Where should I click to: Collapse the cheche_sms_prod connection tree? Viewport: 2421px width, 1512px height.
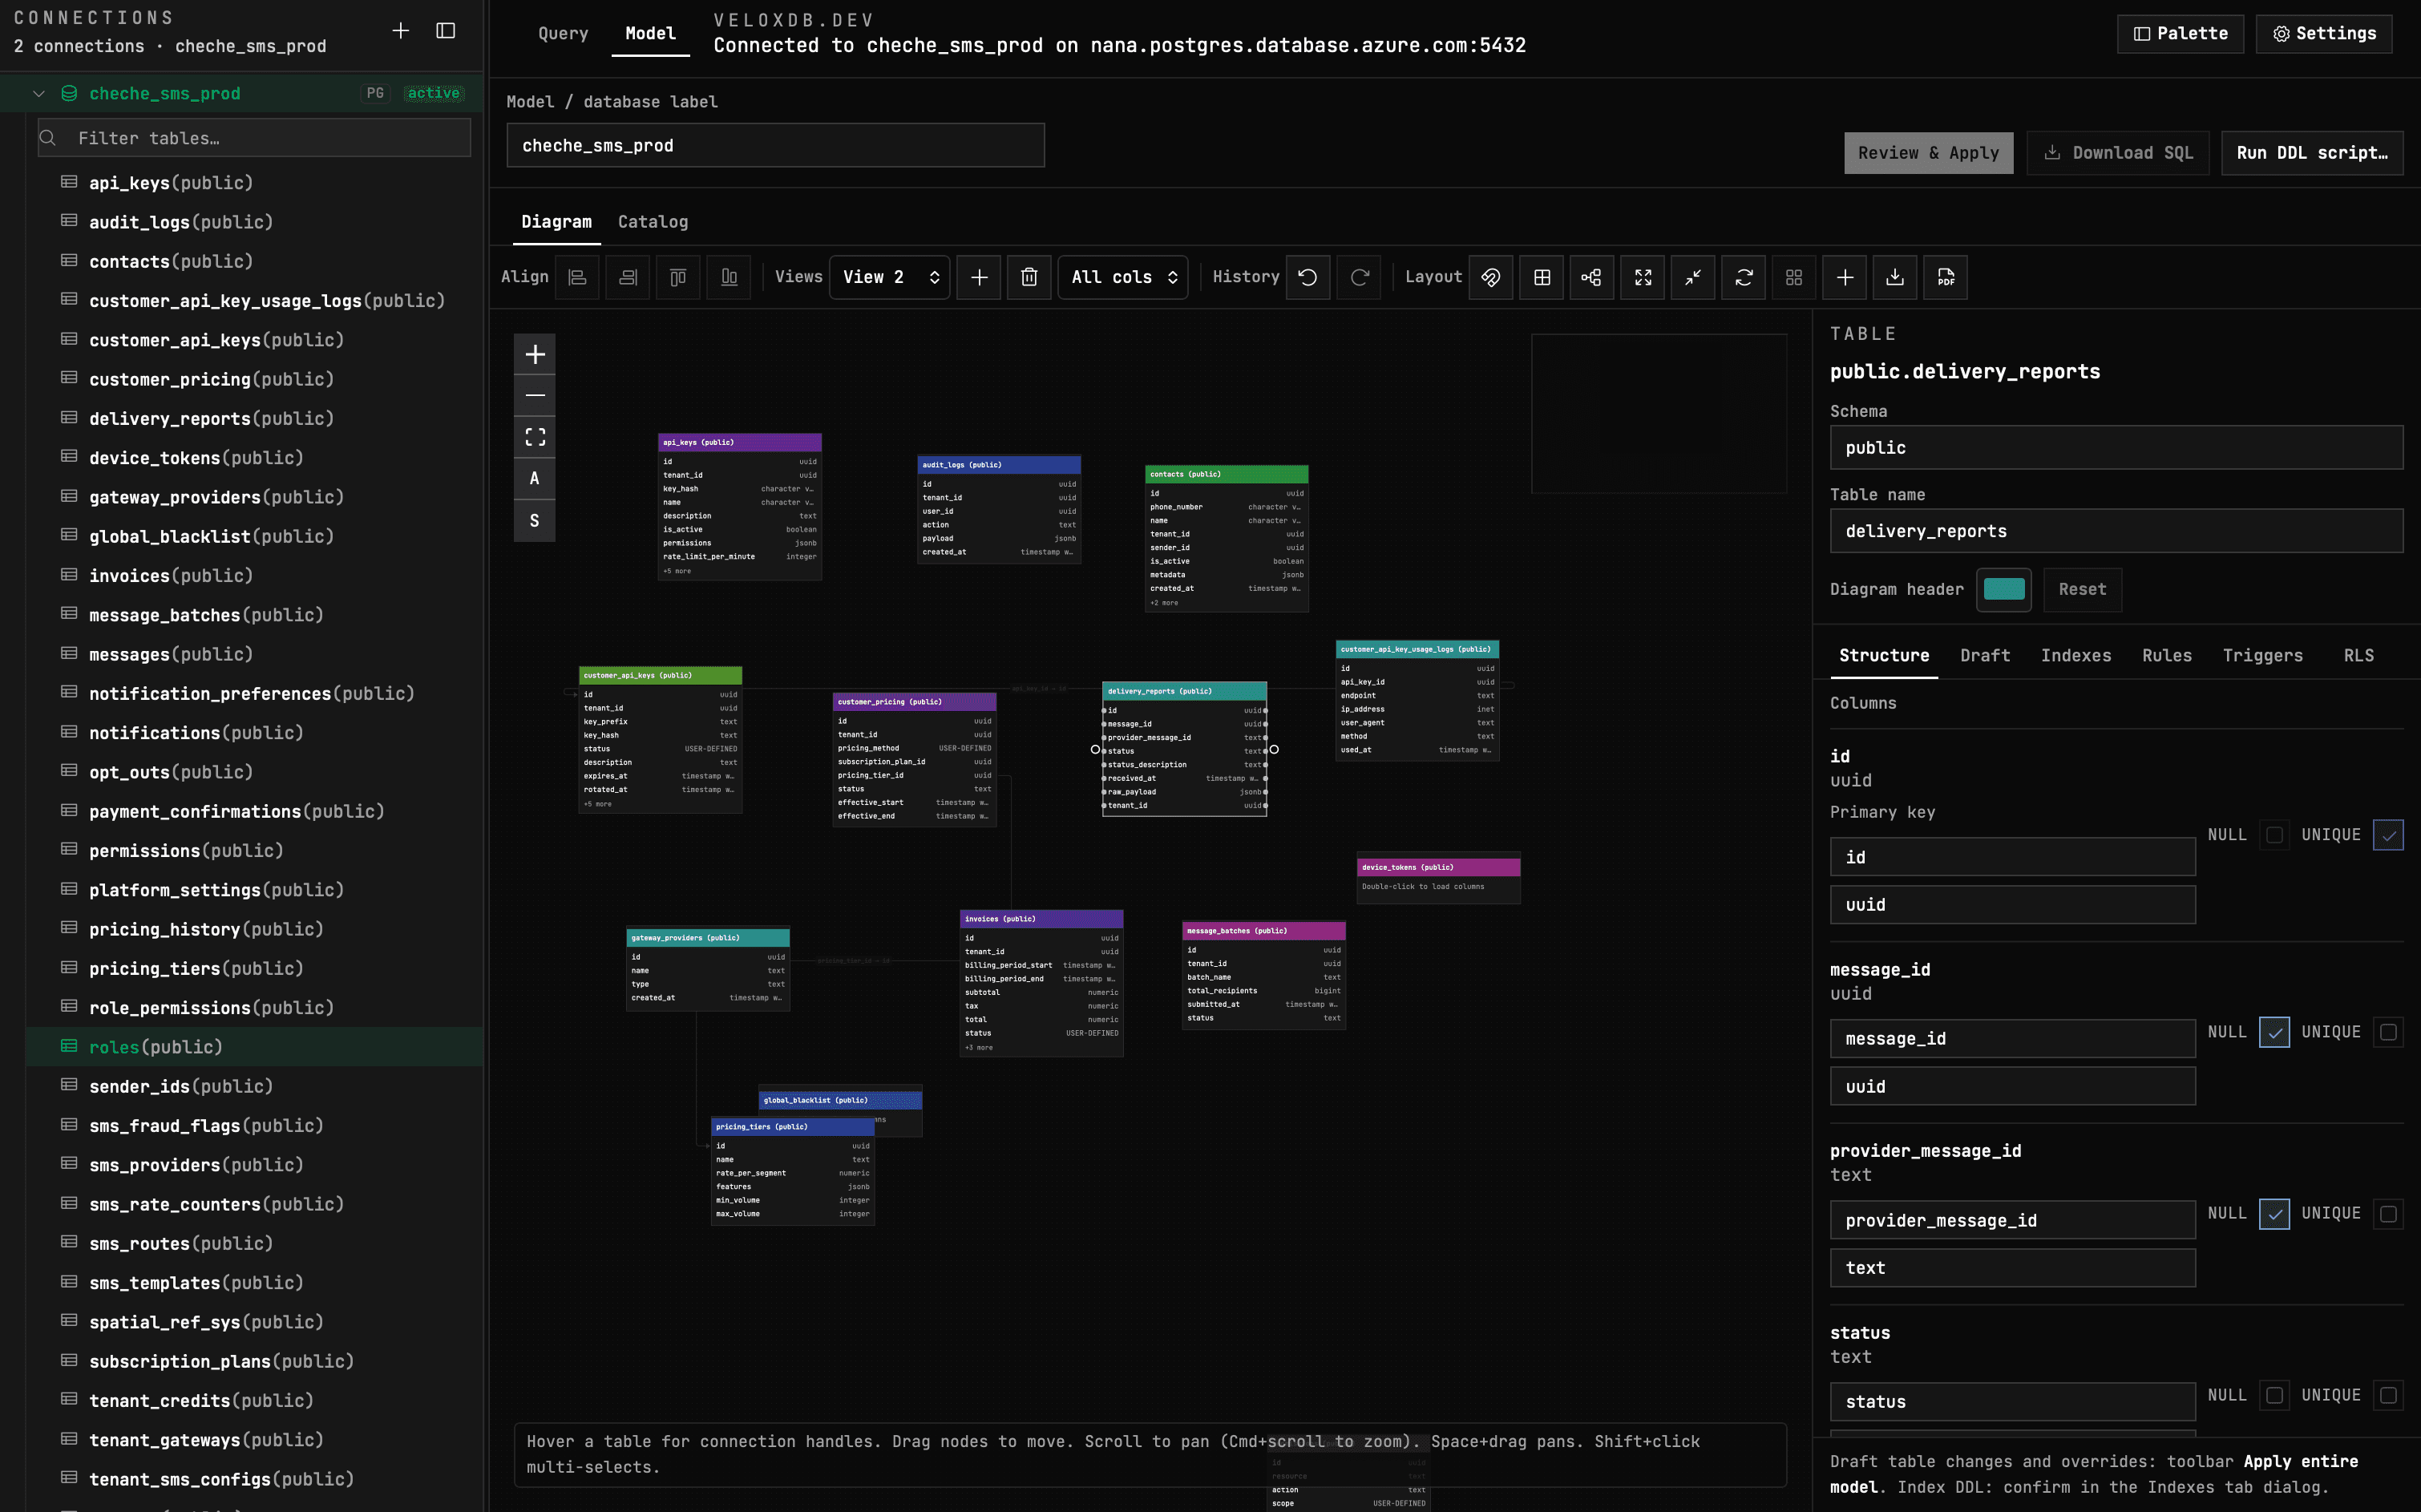[x=39, y=93]
